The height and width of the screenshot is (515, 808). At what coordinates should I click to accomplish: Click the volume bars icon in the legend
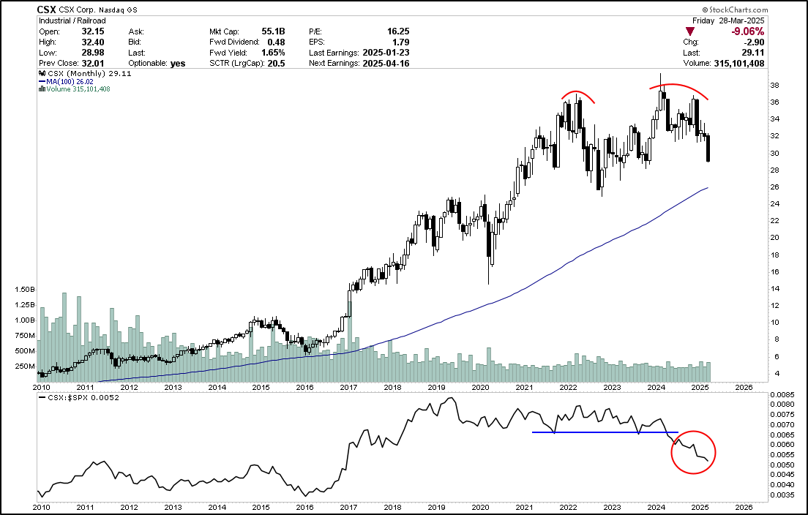42,89
